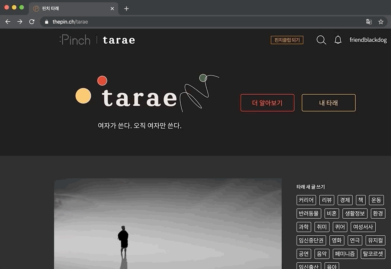Select the 영화 topic tag
The image size is (391, 269).
point(337,241)
